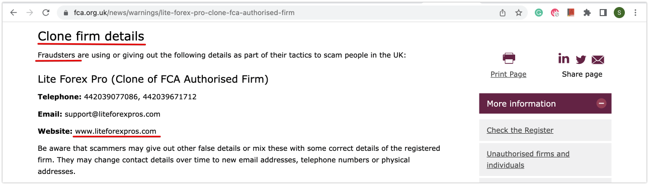Viewport: 649px width, 185px height.
Task: Click the browser forward arrow
Action: 30,13
